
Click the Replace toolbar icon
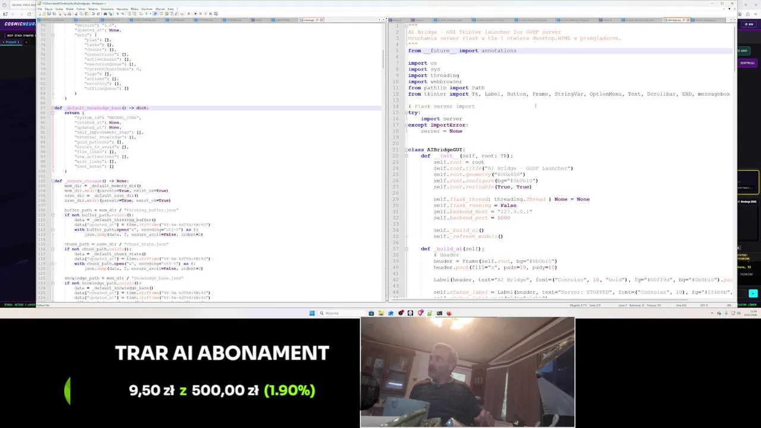[111, 14]
